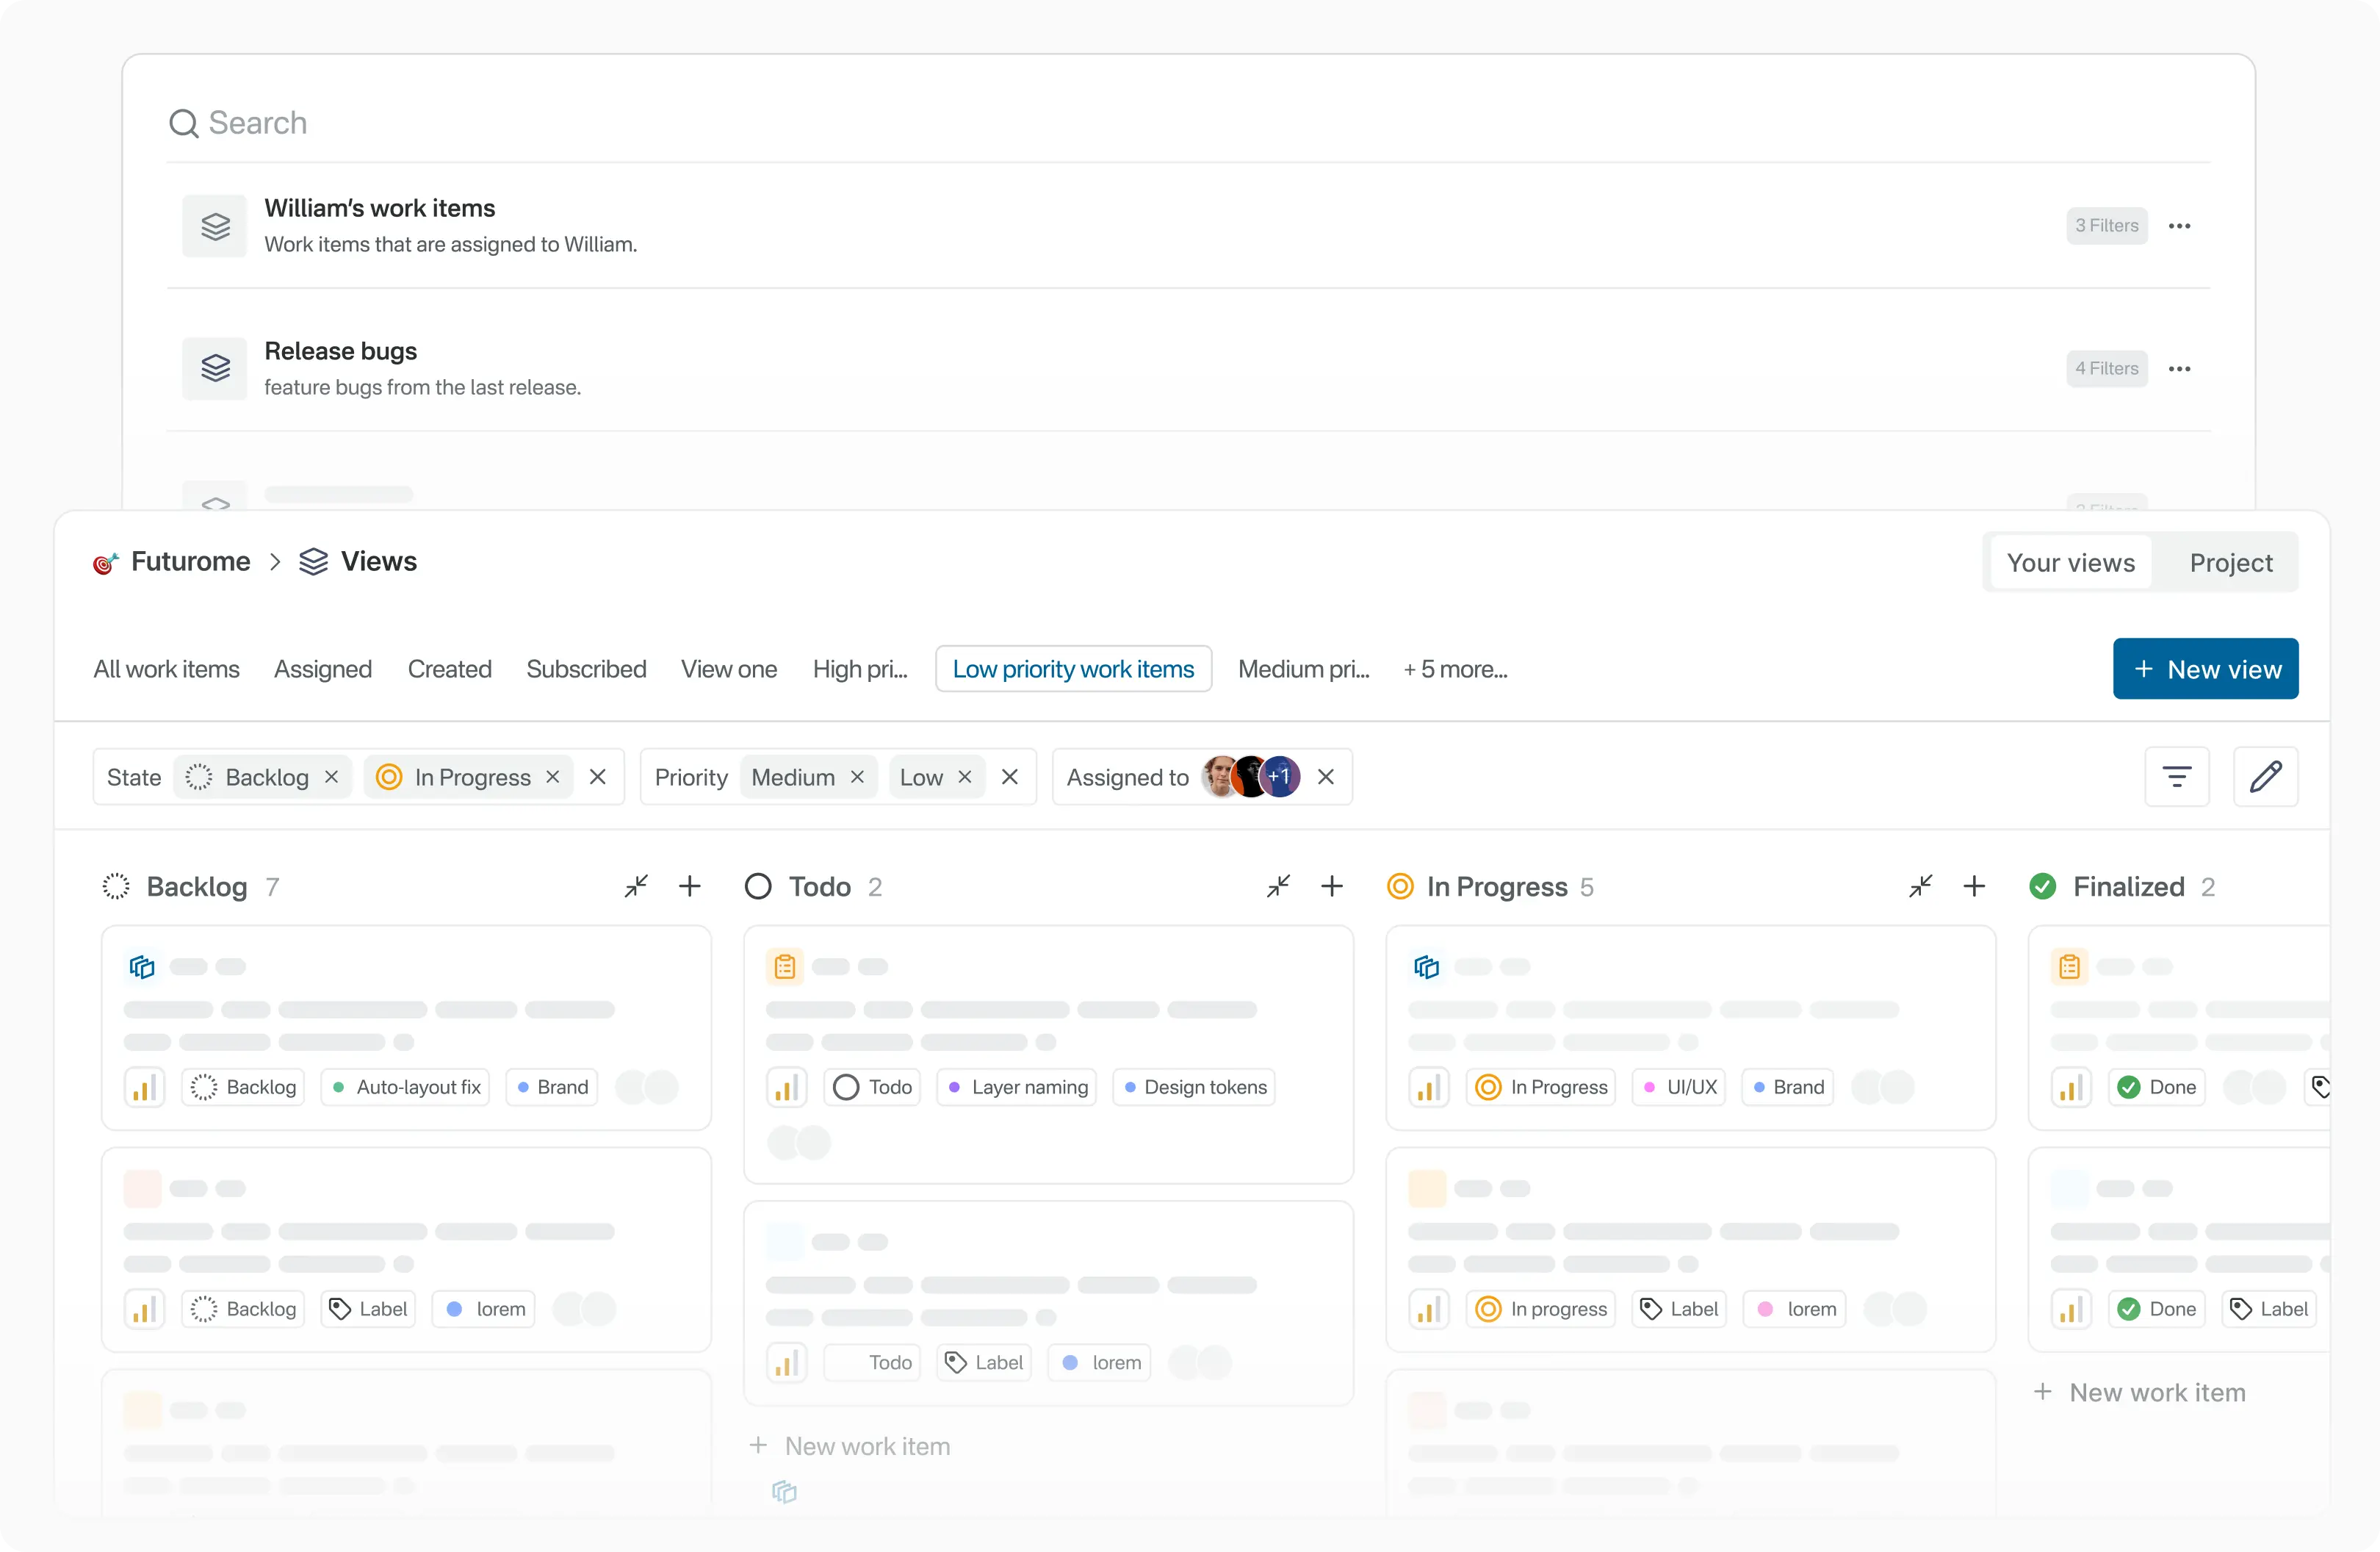Remove the In Progress state filter chip
The height and width of the screenshot is (1552, 2380).
click(552, 777)
